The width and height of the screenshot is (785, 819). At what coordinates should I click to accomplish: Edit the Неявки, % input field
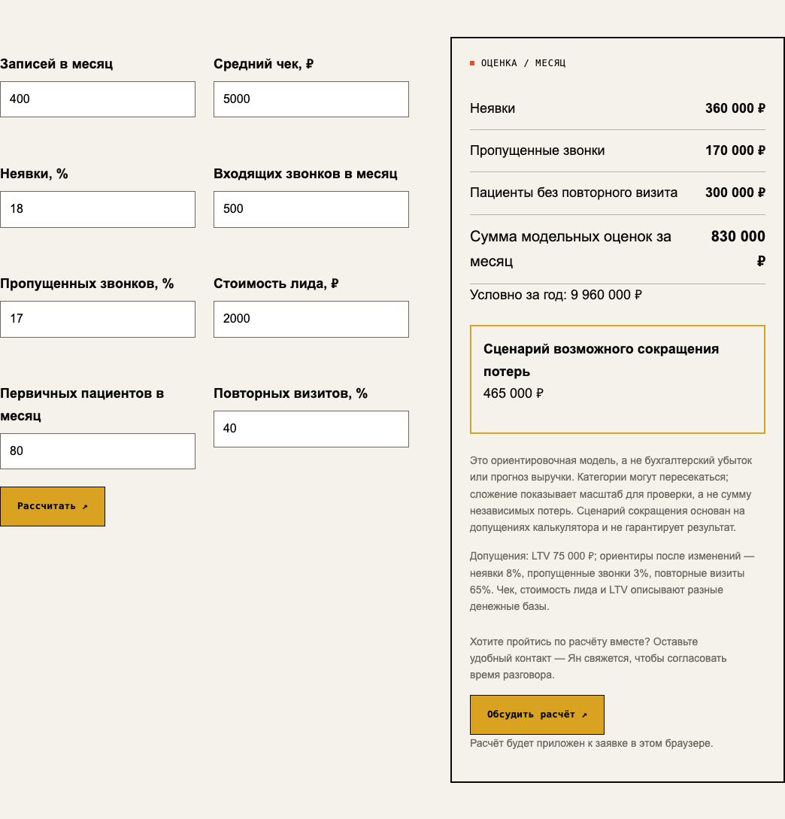tap(98, 209)
